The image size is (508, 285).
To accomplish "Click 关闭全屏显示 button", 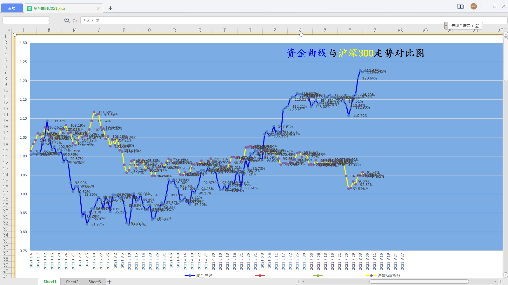I will tap(465, 26).
